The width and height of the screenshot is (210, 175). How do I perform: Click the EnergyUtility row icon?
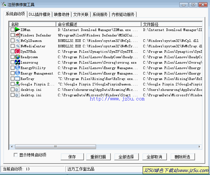(18, 68)
